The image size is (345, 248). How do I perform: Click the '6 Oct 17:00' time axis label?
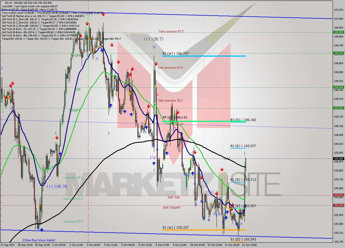163,245
